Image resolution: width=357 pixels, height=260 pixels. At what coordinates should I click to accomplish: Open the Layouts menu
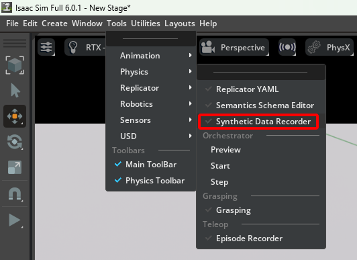180,24
